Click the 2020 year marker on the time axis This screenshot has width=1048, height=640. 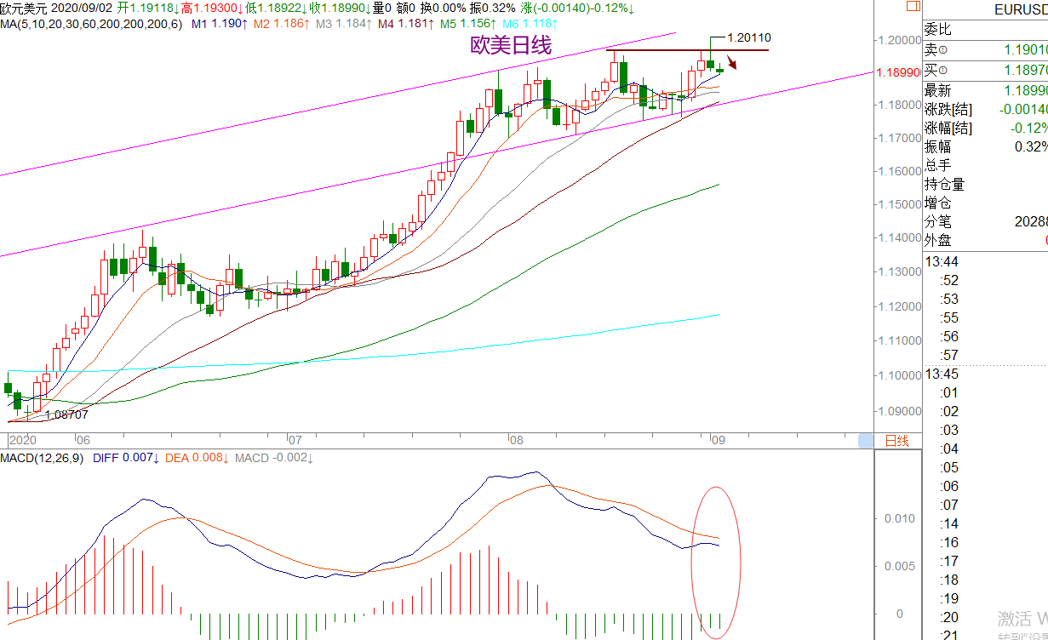(22, 441)
